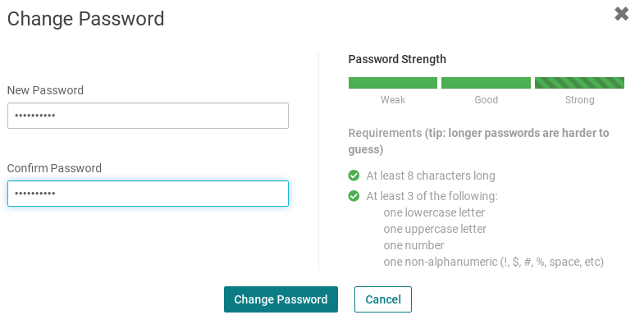Click the 'one non-alphanumeric' requirement line
635x324 pixels.
(x=494, y=262)
